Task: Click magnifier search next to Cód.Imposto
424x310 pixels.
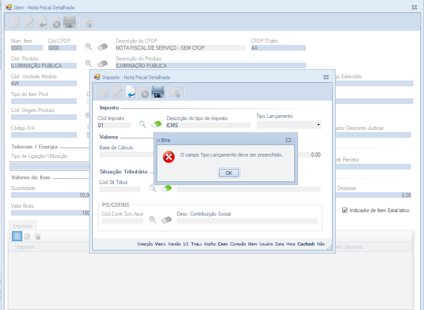Action: [143, 125]
